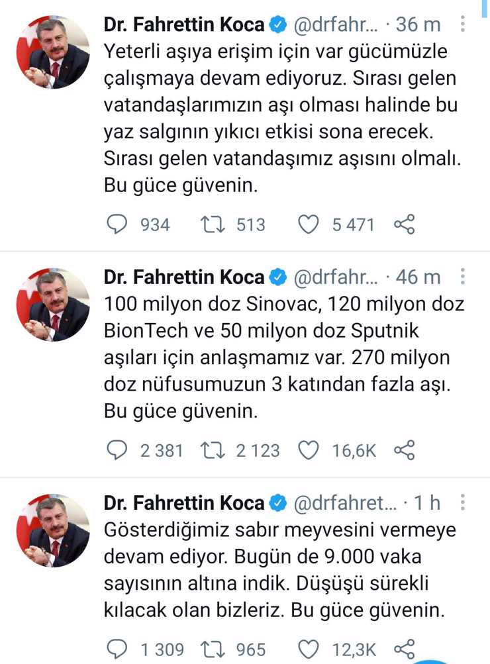The height and width of the screenshot is (664, 490).
Task: Click Dr. Fahrettin Koca name on 36 m tweet
Action: [x=184, y=25]
